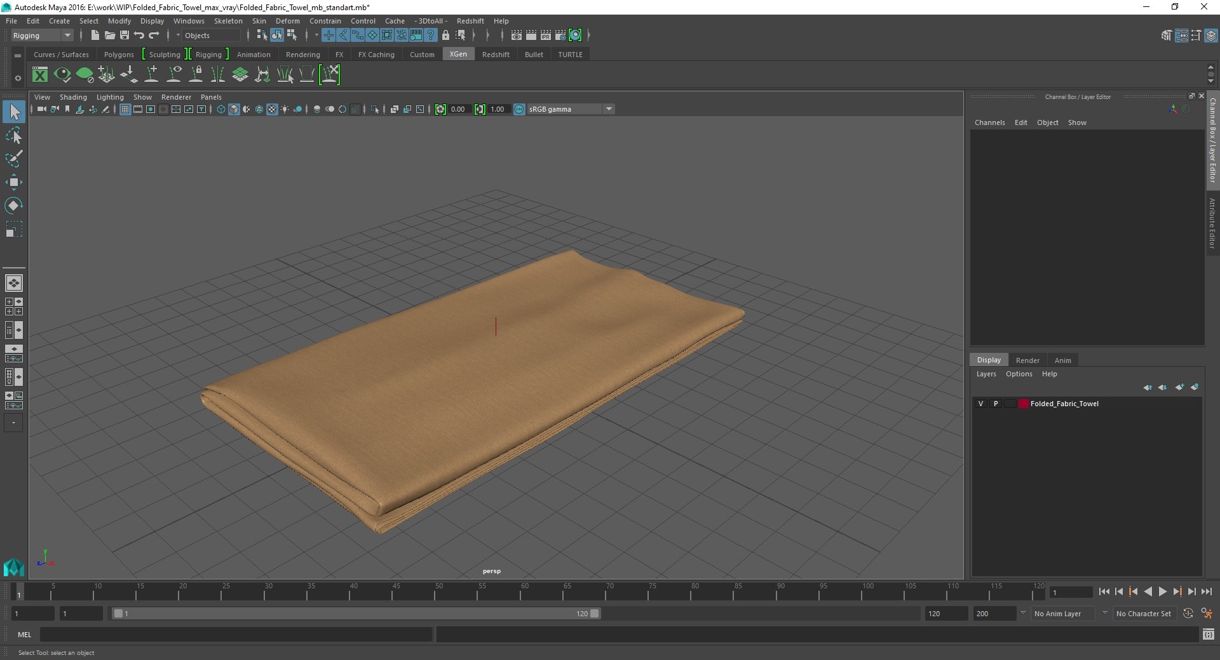Start IPR render from the status line
1220x660 pixels.
pyautogui.click(x=546, y=36)
